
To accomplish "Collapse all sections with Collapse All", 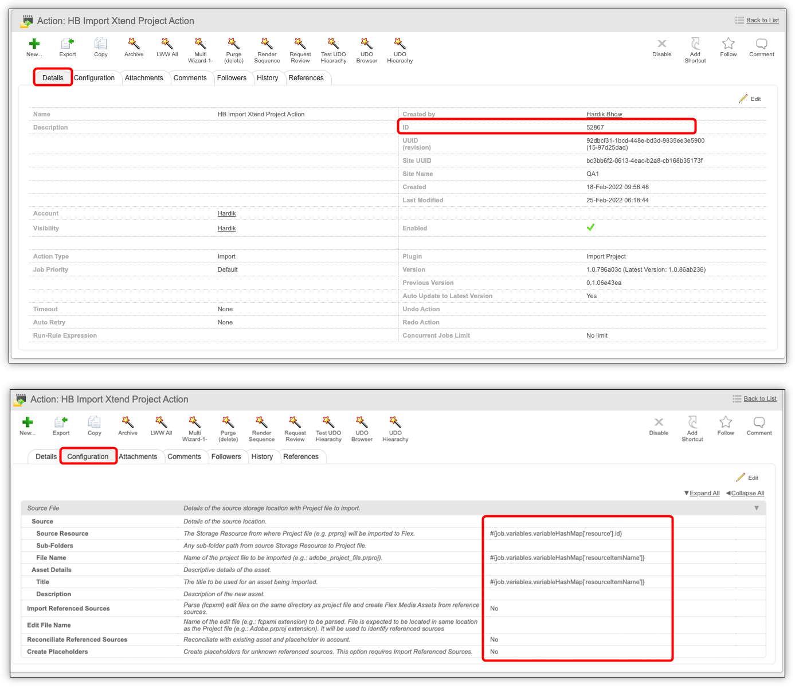I will (x=747, y=493).
